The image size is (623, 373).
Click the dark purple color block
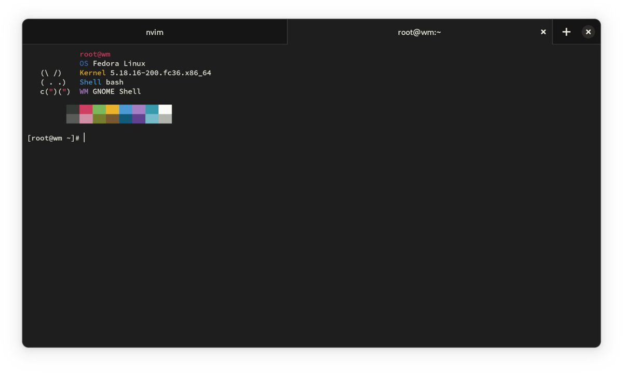[x=139, y=119]
